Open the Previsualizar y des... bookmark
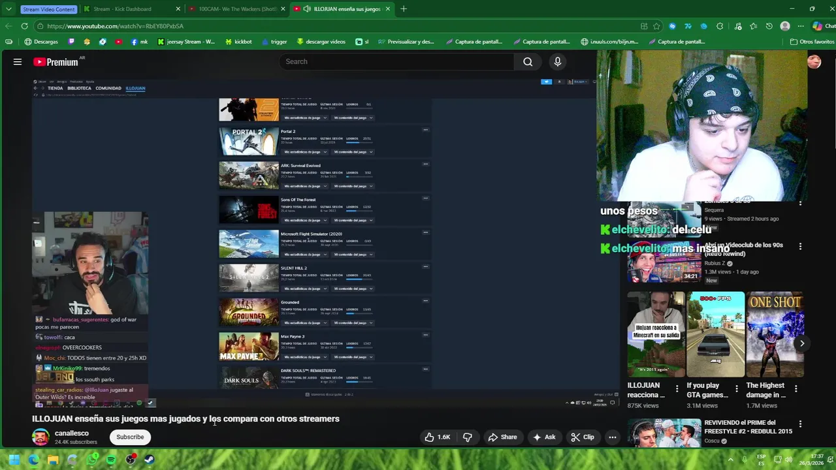 click(406, 42)
